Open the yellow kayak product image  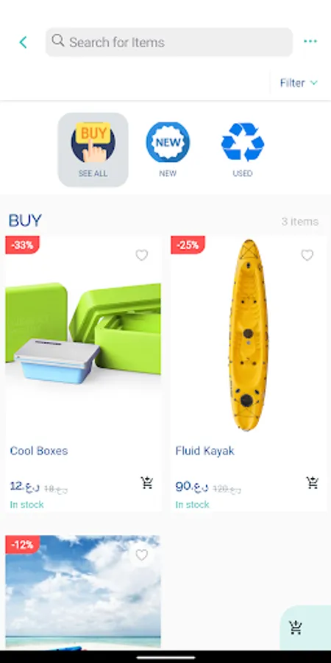pyautogui.click(x=249, y=335)
